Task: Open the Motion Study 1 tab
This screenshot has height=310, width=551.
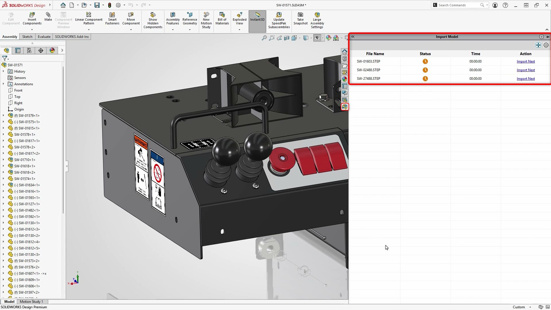Action: [x=31, y=302]
